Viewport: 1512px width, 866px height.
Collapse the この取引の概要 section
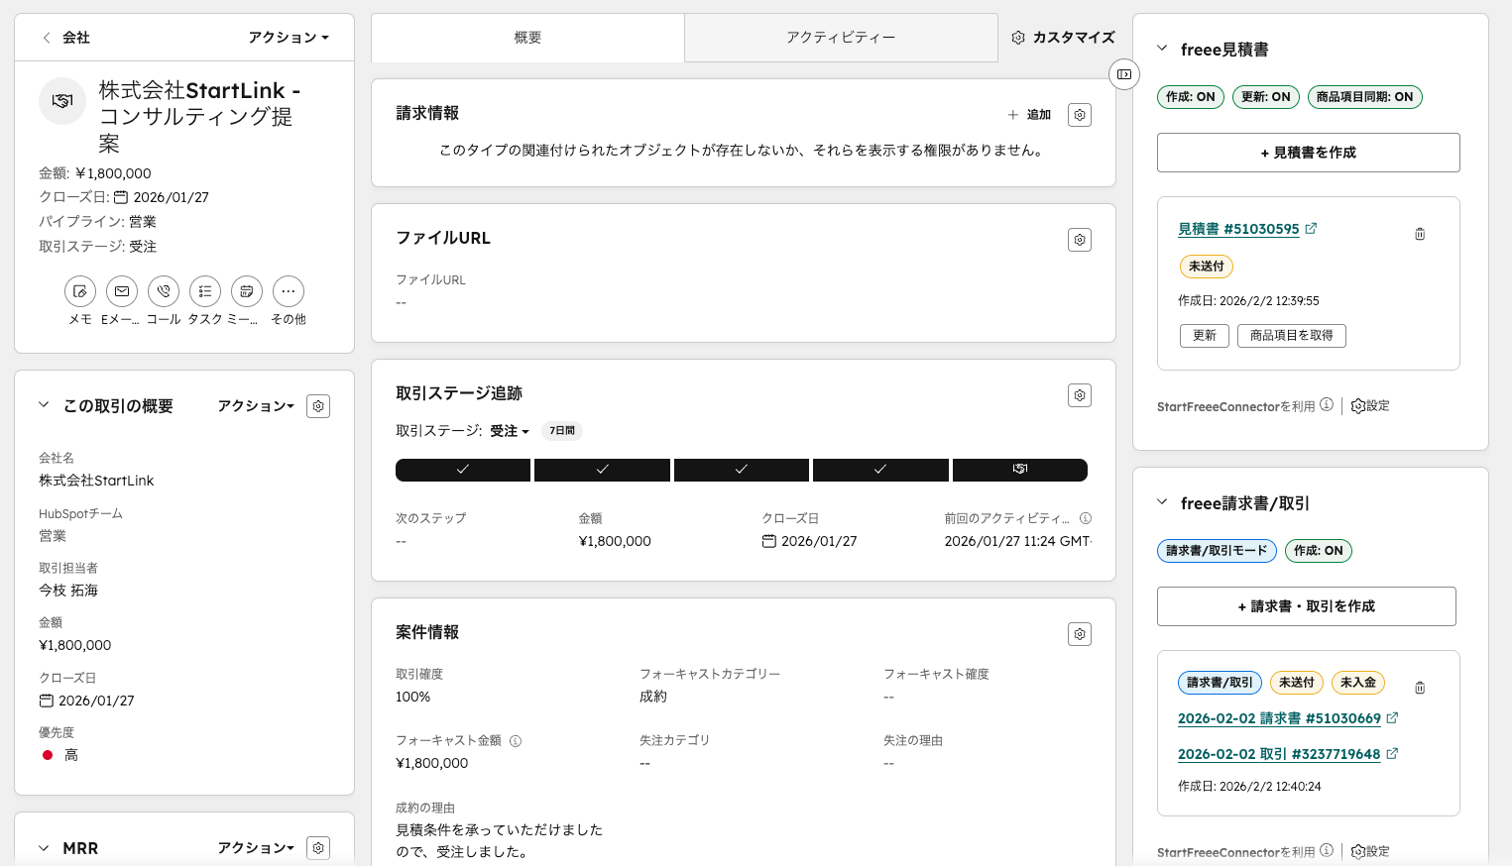44,404
